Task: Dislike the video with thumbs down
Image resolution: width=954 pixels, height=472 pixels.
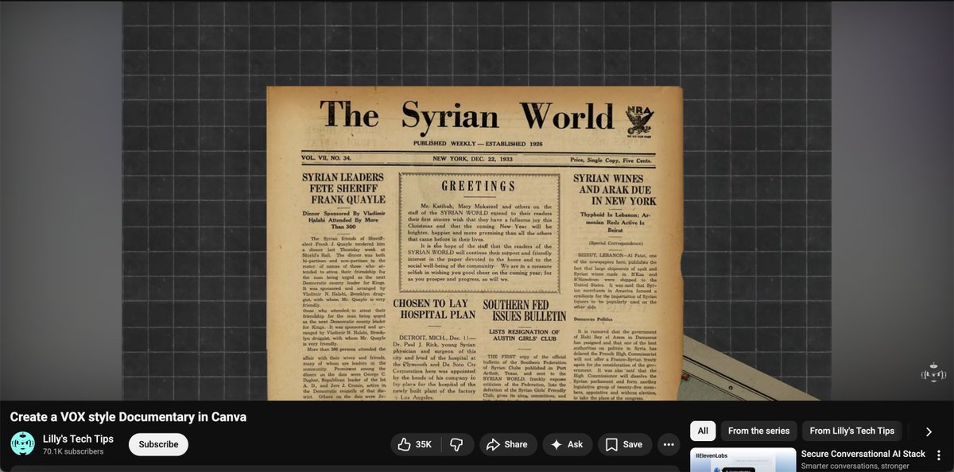Action: pos(456,444)
